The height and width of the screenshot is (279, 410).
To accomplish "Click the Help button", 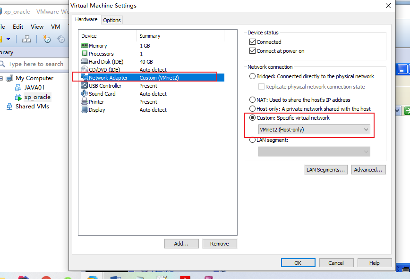I will pyautogui.click(x=375, y=263).
